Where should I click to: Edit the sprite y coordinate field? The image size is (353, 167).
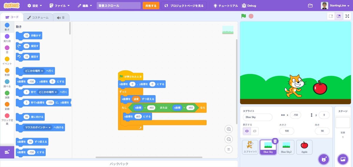324,115
